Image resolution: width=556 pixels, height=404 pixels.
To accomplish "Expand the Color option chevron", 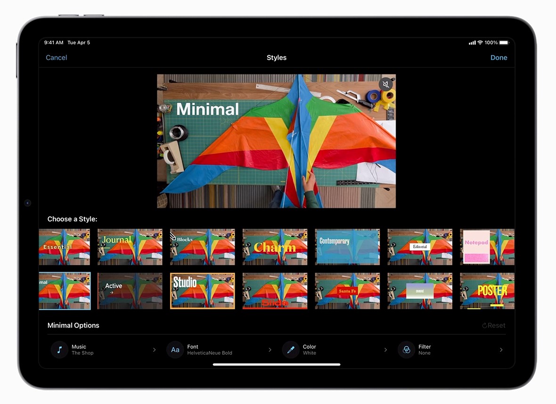I will (385, 350).
